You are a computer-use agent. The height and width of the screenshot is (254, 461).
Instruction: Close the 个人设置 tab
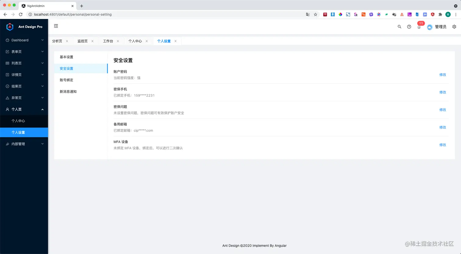176,41
